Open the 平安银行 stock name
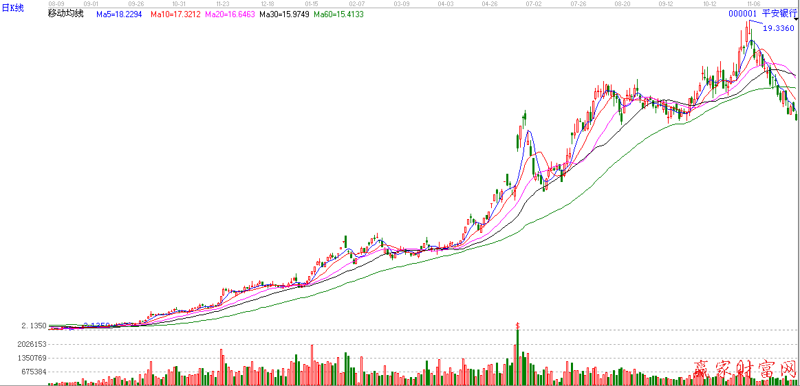The height and width of the screenshot is (386, 800). tap(779, 13)
